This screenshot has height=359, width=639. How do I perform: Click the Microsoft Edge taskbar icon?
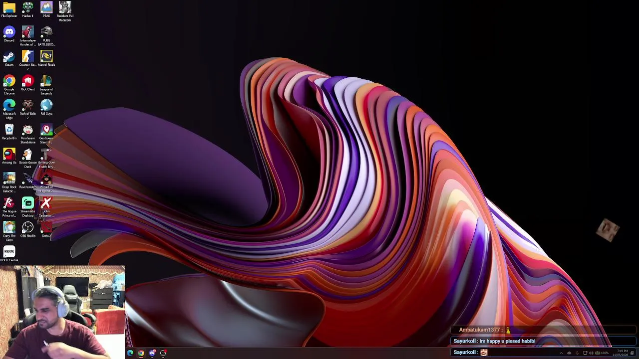point(130,353)
